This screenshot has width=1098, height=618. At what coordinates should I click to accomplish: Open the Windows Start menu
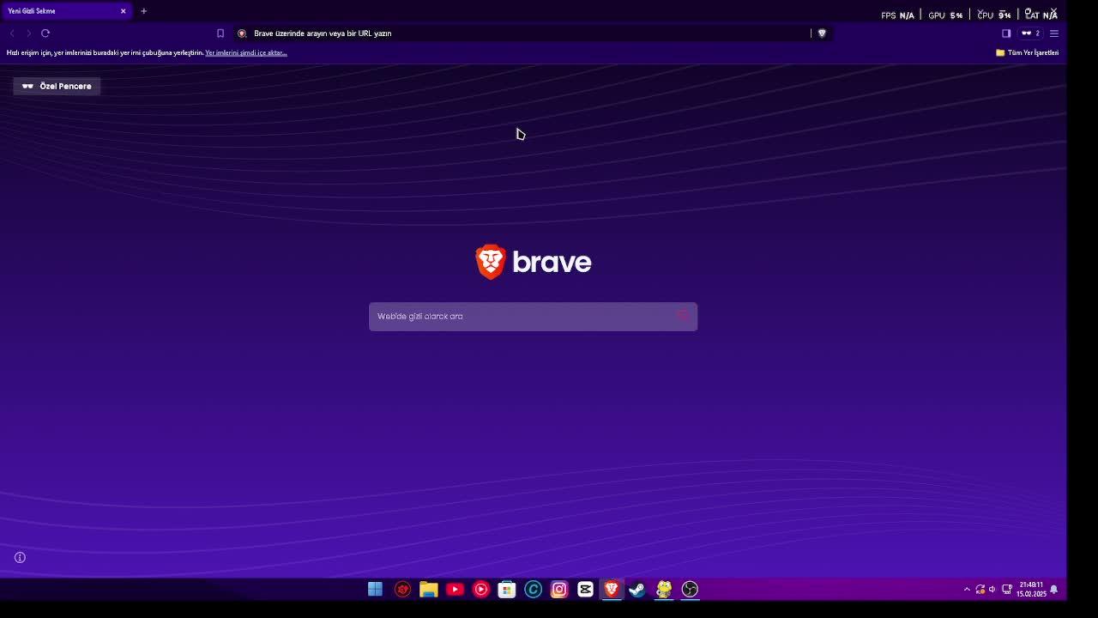[x=375, y=589]
